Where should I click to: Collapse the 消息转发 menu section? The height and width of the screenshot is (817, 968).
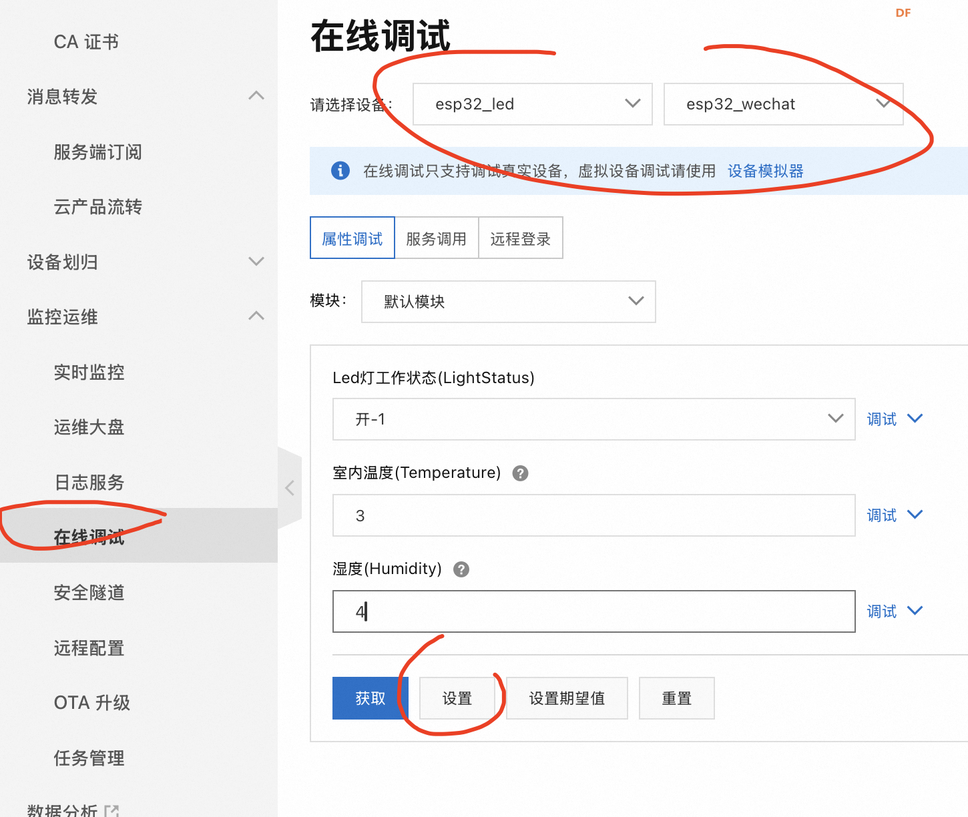[x=256, y=96]
